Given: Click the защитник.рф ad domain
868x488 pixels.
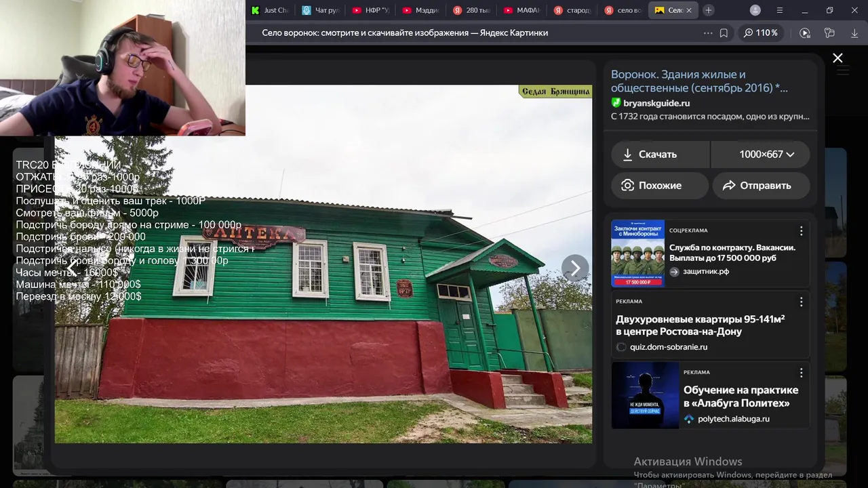Looking at the screenshot, I should [706, 272].
